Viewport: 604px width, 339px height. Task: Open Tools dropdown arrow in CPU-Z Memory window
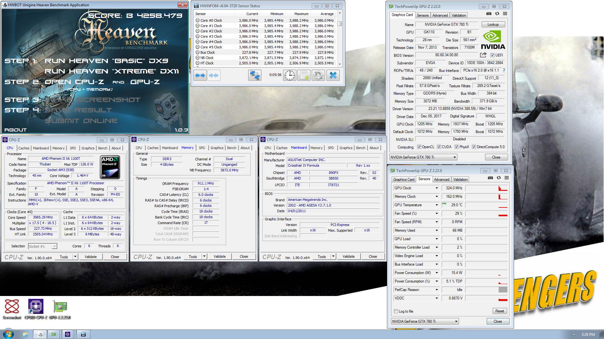click(x=204, y=256)
